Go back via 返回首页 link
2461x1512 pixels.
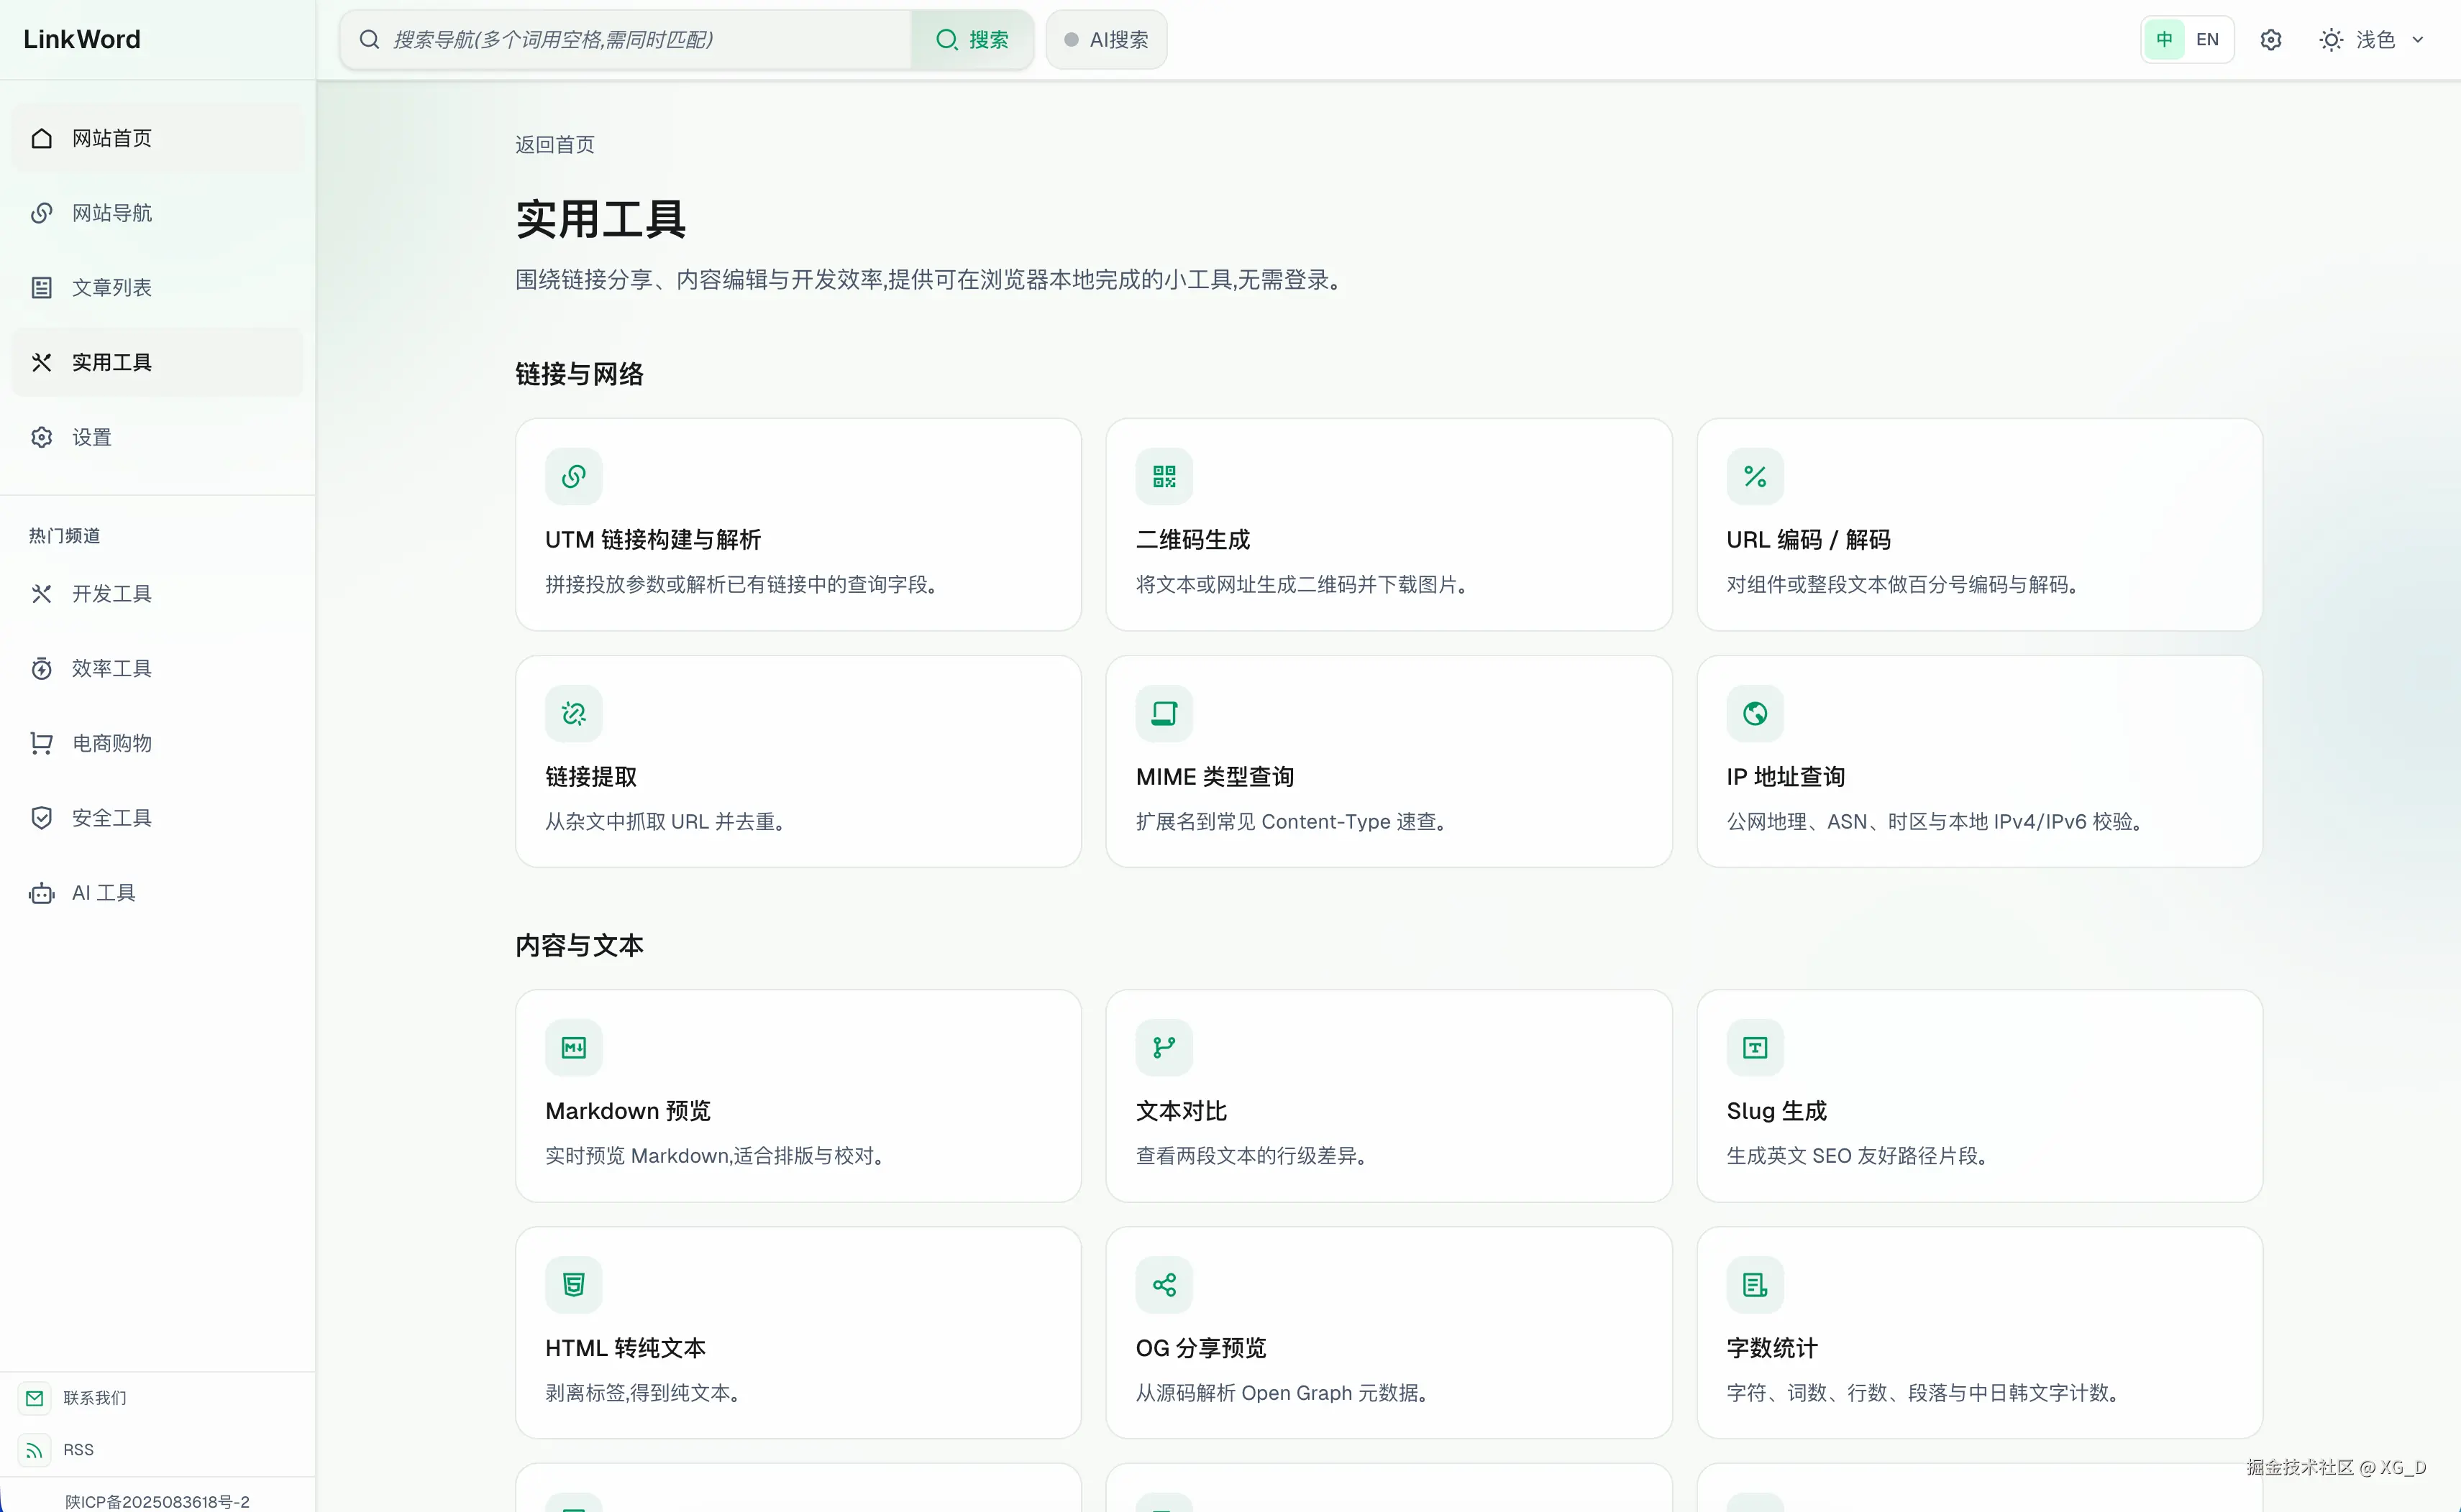point(554,144)
